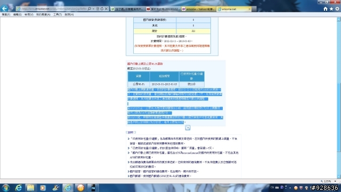Open the 檢視(V) menu

click(x=29, y=14)
